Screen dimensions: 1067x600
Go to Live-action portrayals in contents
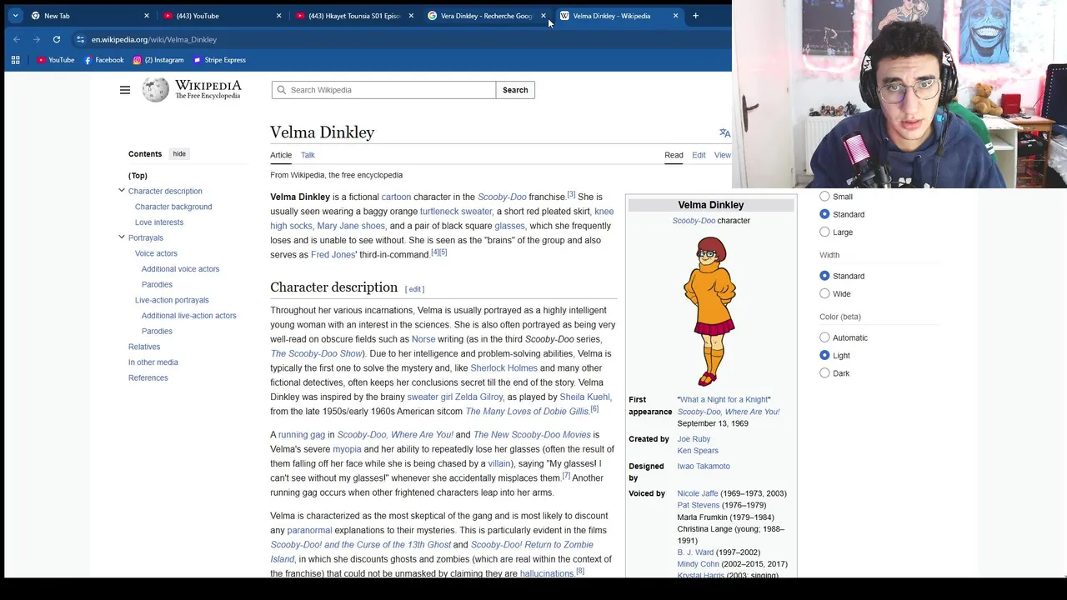click(172, 300)
